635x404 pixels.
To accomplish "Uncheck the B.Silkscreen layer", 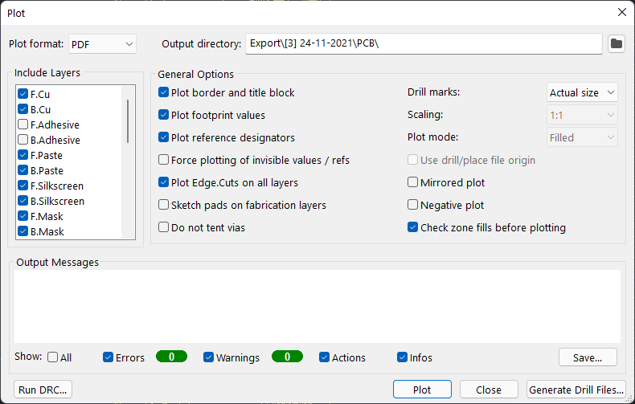I will [23, 201].
